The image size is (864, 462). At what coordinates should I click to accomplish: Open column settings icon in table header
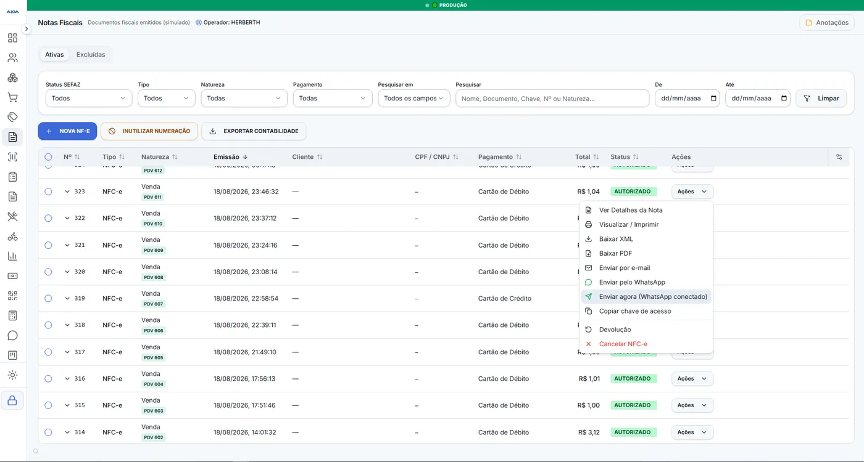pyautogui.click(x=839, y=157)
